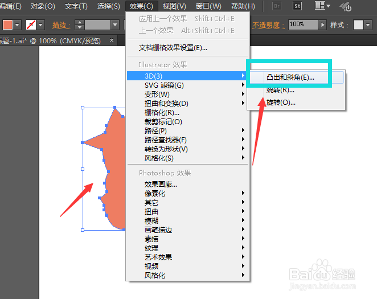The image size is (377, 299).
Task: Adjust the stroke weight stepper arrows
Action: [x=80, y=24]
